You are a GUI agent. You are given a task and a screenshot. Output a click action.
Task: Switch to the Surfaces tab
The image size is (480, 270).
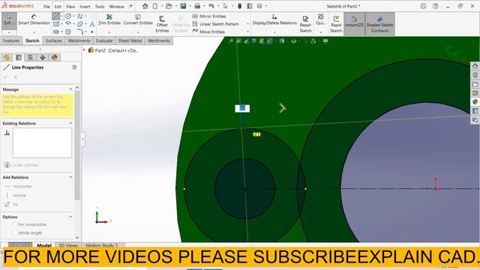[x=53, y=40]
